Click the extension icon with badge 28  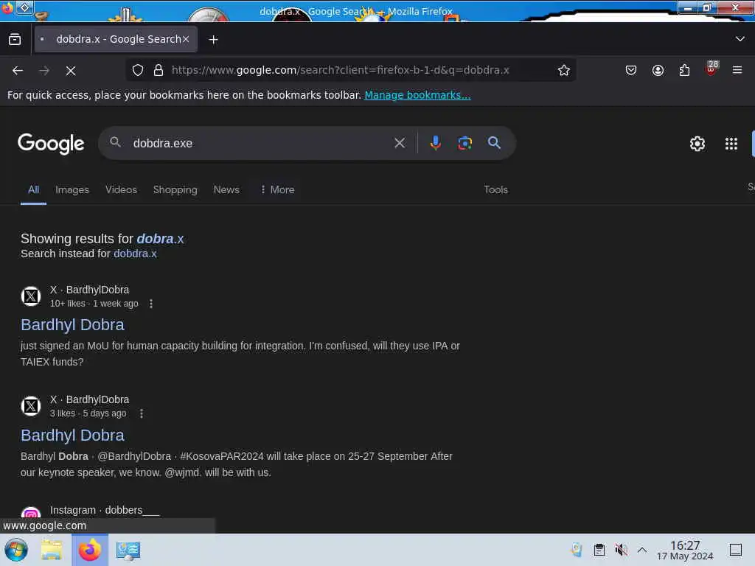tap(711, 69)
